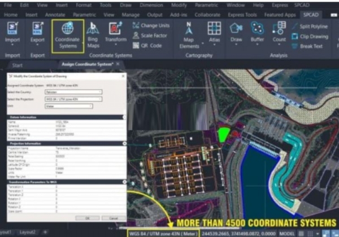
Task: Click the Split Polyline tool
Action: (x=310, y=27)
